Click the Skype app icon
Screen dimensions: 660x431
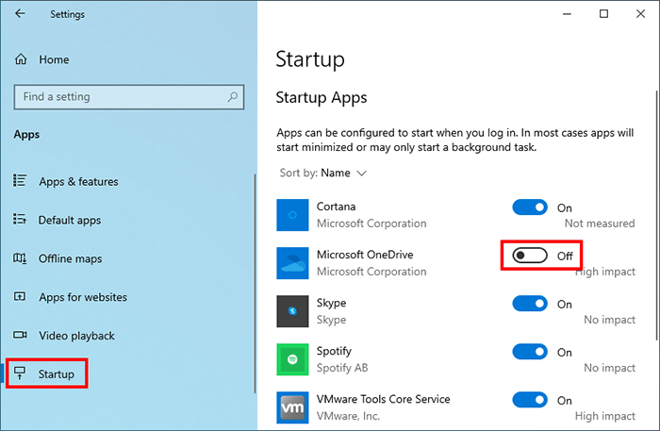coord(292,311)
